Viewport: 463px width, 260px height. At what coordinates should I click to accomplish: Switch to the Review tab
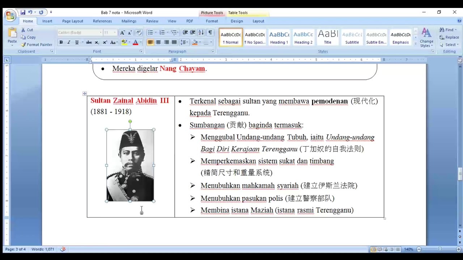(x=152, y=21)
